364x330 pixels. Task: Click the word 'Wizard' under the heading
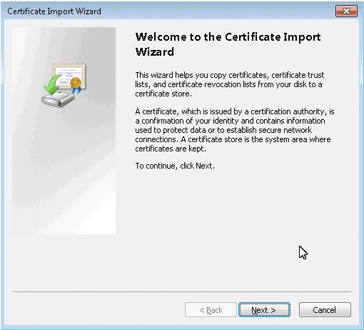tap(155, 51)
